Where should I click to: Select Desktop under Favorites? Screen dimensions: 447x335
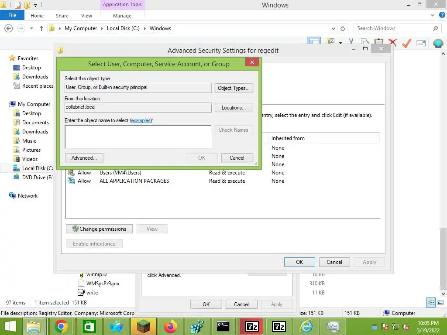pos(31,68)
